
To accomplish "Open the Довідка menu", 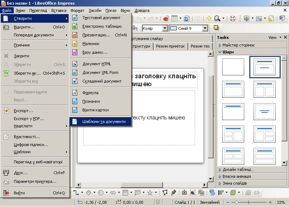I will 142,10.
